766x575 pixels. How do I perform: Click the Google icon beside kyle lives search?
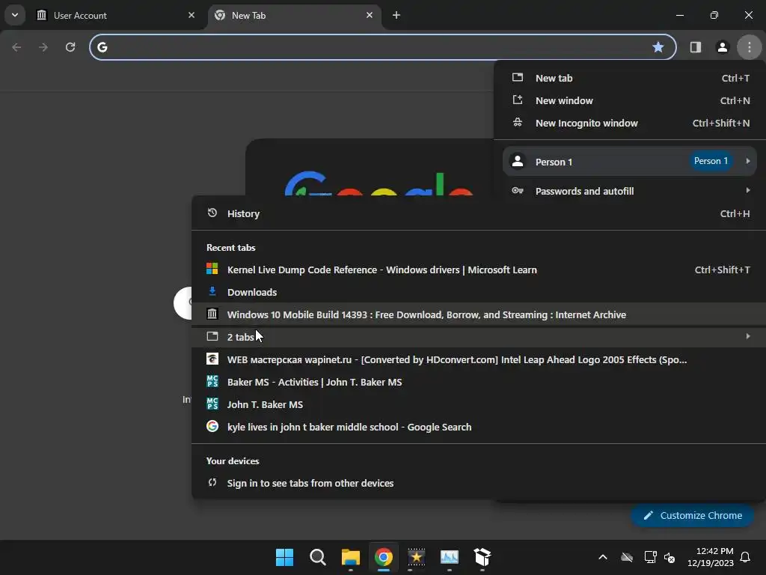pyautogui.click(x=212, y=426)
